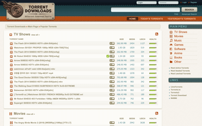Expand TV Shows with view all
Viewport: 202px width, 126px height.
[x=35, y=35]
